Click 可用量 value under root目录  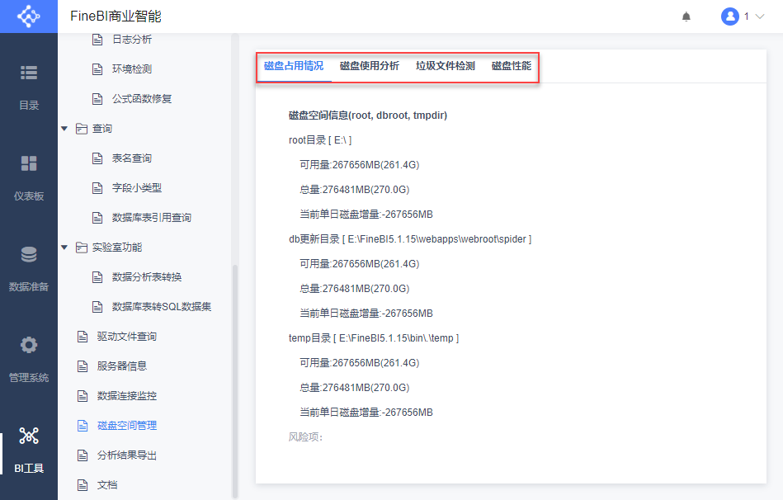pos(360,165)
